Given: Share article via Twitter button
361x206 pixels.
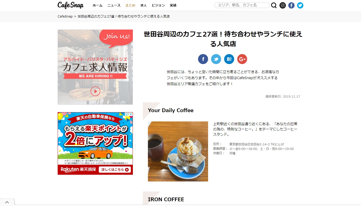Looking at the screenshot, I should (216, 59).
